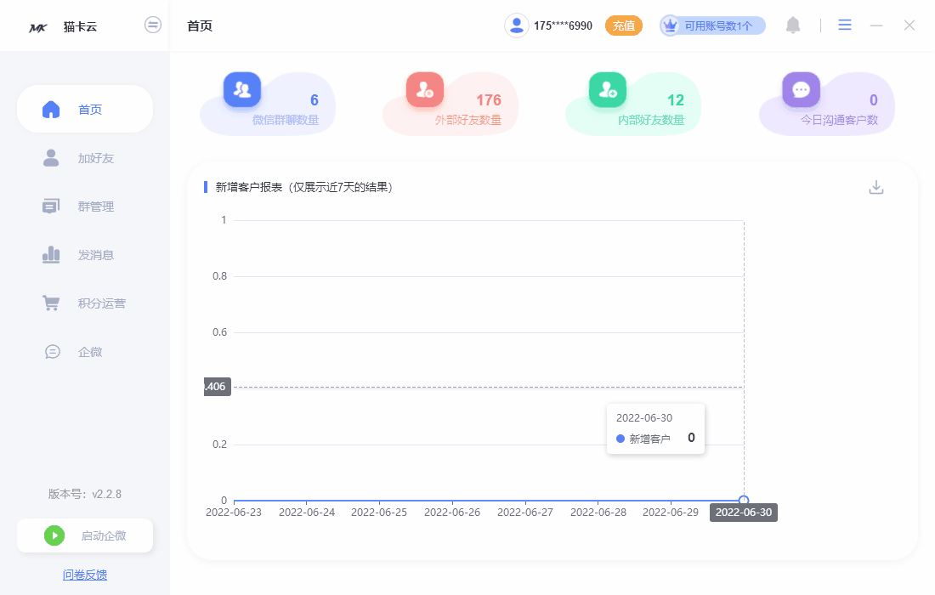Click the 2022-06-28 axis label
This screenshot has height=595, width=935.
pyautogui.click(x=598, y=513)
